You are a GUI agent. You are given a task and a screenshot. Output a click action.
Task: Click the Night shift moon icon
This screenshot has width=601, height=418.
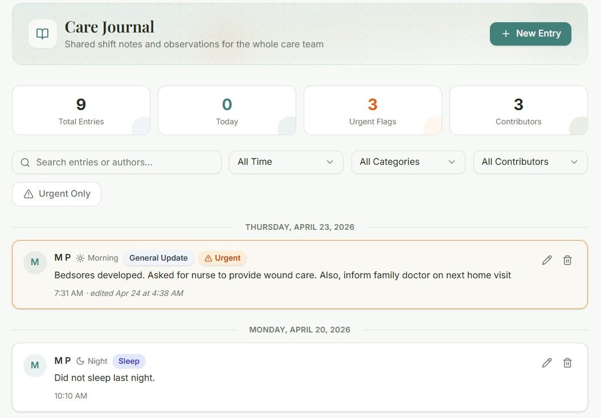pyautogui.click(x=80, y=361)
